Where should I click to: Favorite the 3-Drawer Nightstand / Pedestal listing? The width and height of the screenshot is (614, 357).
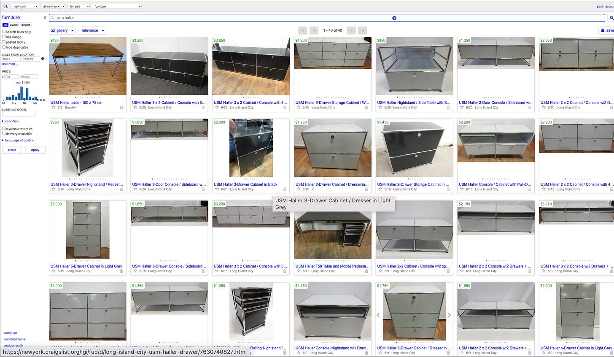pyautogui.click(x=54, y=189)
